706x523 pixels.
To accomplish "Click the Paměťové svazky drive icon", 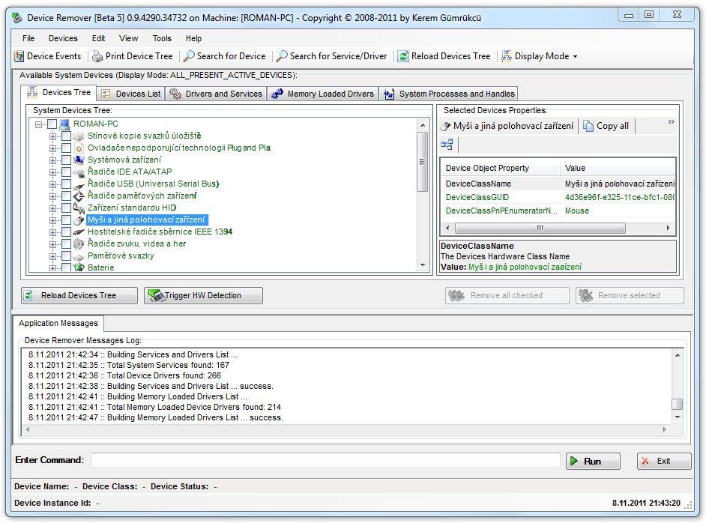I will [x=79, y=256].
